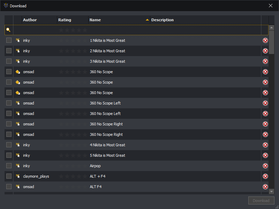Click macro icon of "2 Nikita is Most Great"

click(x=18, y=51)
